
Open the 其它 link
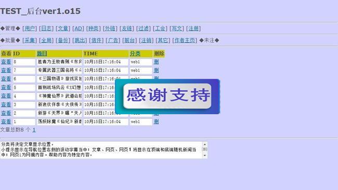click(163, 40)
